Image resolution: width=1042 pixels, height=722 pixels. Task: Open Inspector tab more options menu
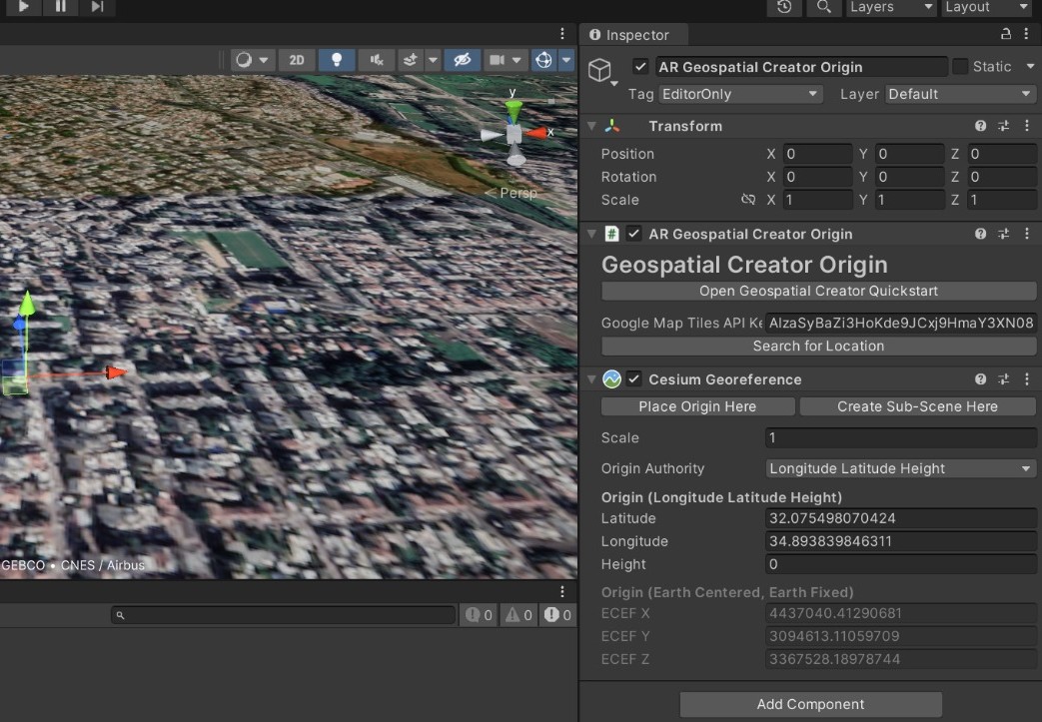click(1027, 33)
